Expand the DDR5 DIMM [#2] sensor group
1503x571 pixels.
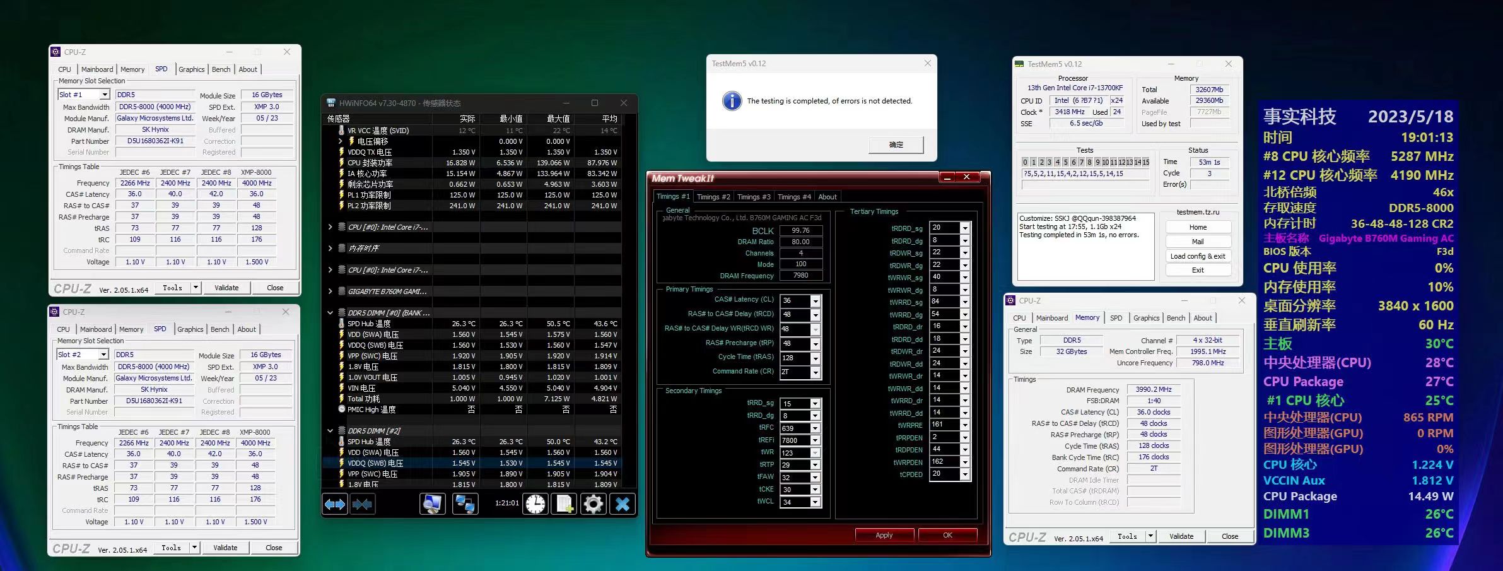[331, 430]
